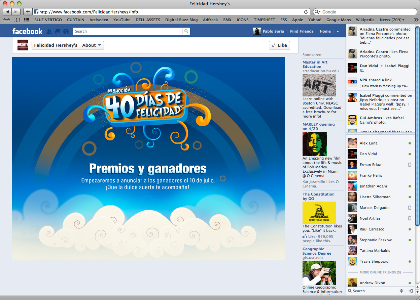Open chat with Lisette Silberman
The width and height of the screenshot is (420, 300).
[380, 197]
